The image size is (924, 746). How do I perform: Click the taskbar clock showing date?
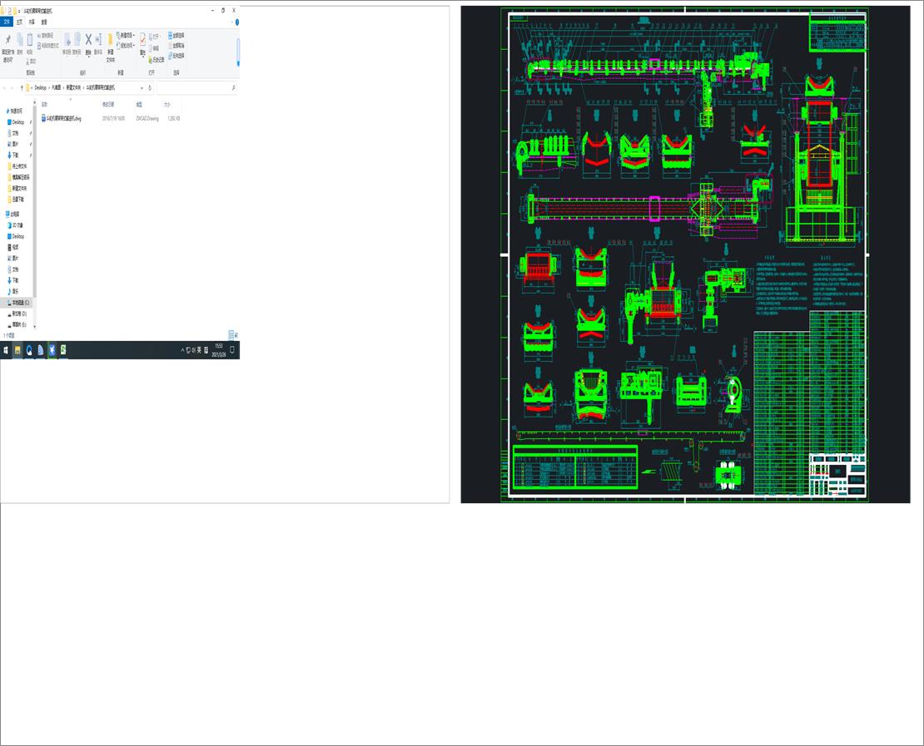[219, 350]
